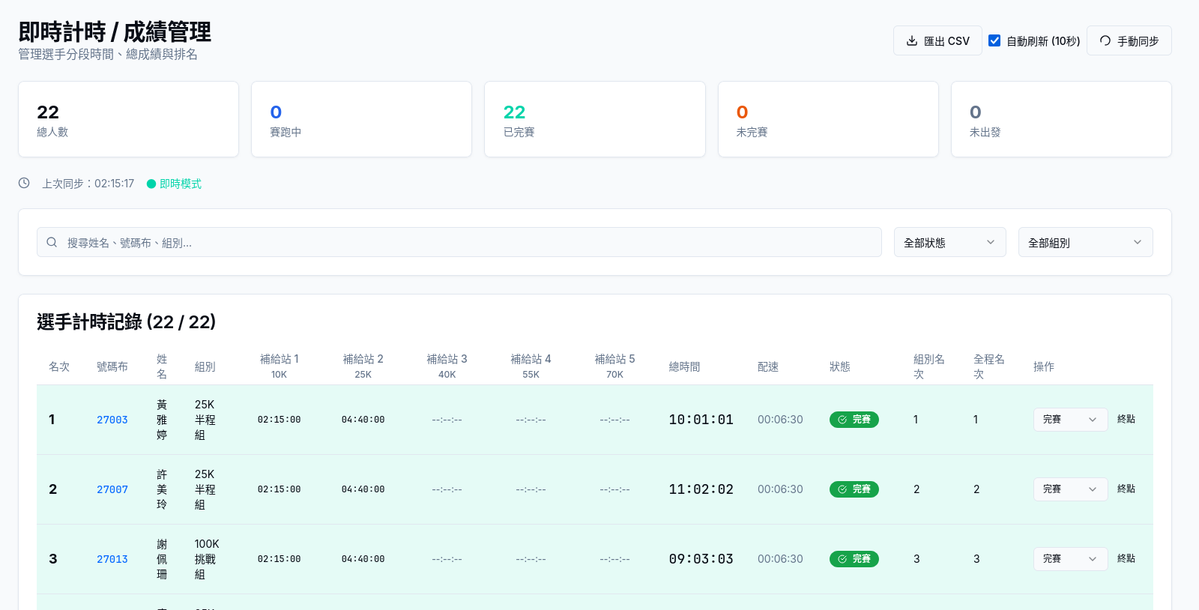1199x610 pixels.
Task: Click the 未出發 stat card
Action: point(1061,119)
